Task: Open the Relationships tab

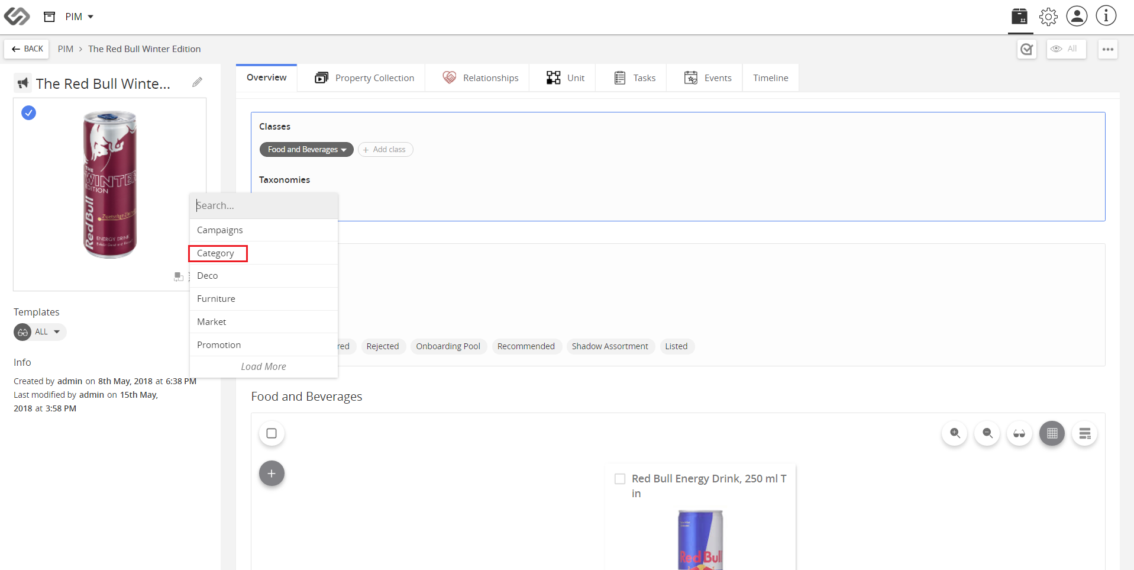Action: [x=480, y=78]
